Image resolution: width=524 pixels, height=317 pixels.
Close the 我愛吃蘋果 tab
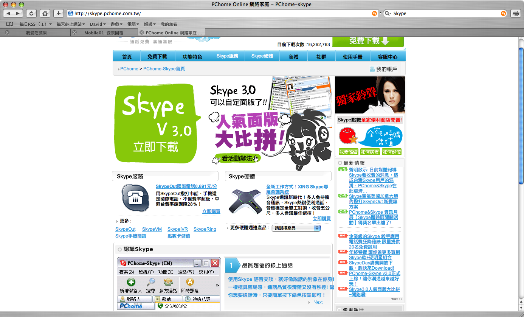(x=7, y=33)
